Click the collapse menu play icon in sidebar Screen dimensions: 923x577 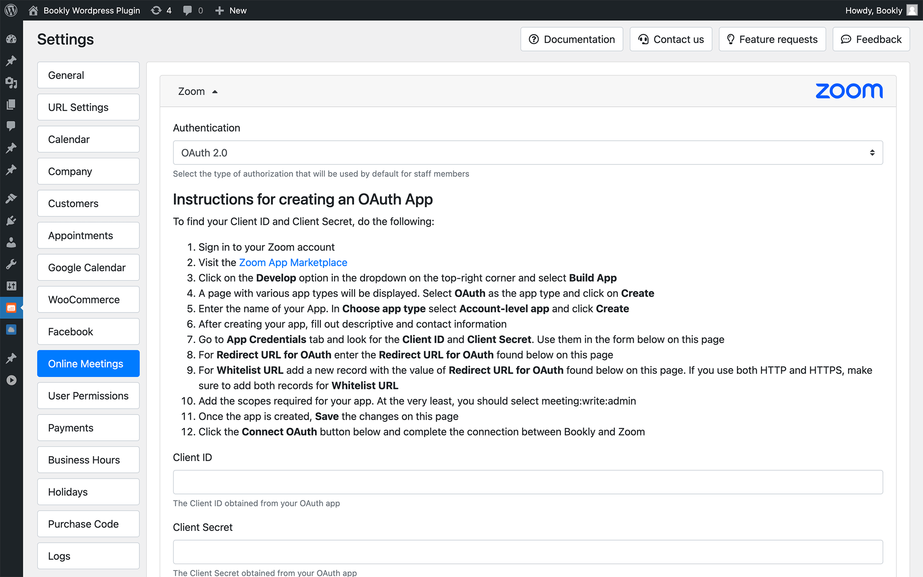11,380
